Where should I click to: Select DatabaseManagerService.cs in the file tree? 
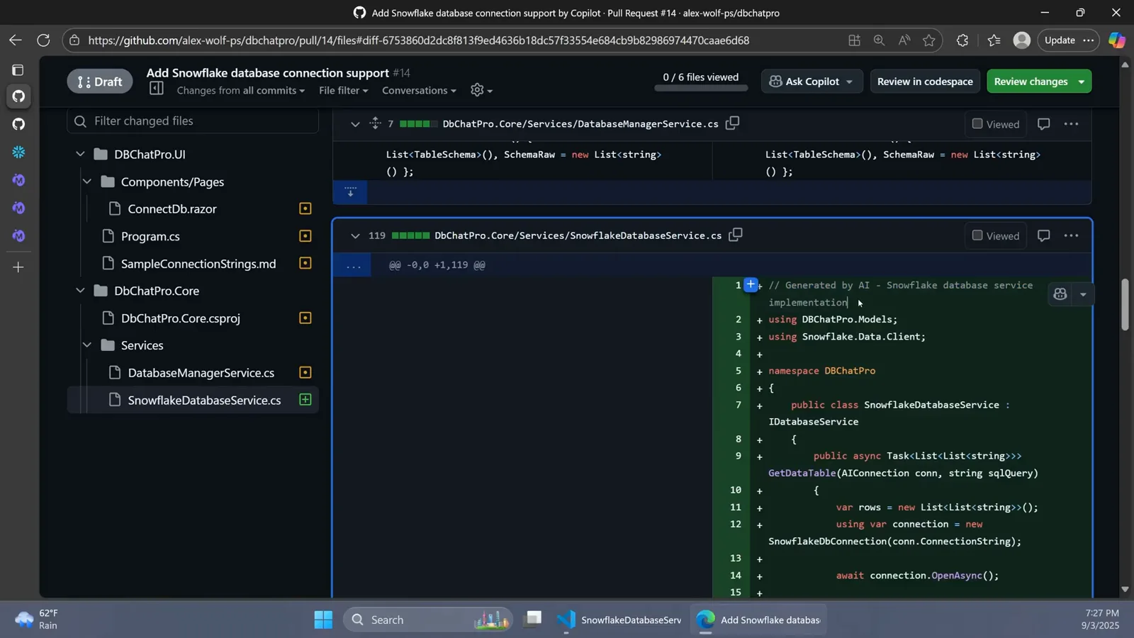tap(201, 373)
